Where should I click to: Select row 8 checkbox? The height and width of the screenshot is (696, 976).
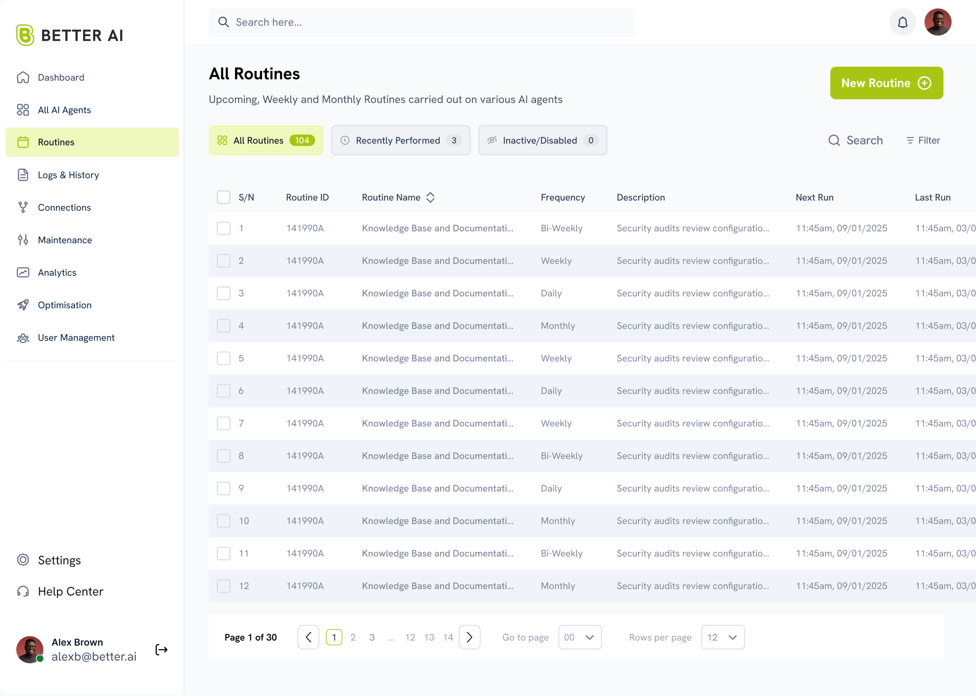tap(224, 456)
